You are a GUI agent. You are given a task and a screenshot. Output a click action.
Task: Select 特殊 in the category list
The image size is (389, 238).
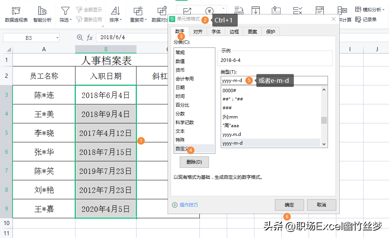pos(194,140)
